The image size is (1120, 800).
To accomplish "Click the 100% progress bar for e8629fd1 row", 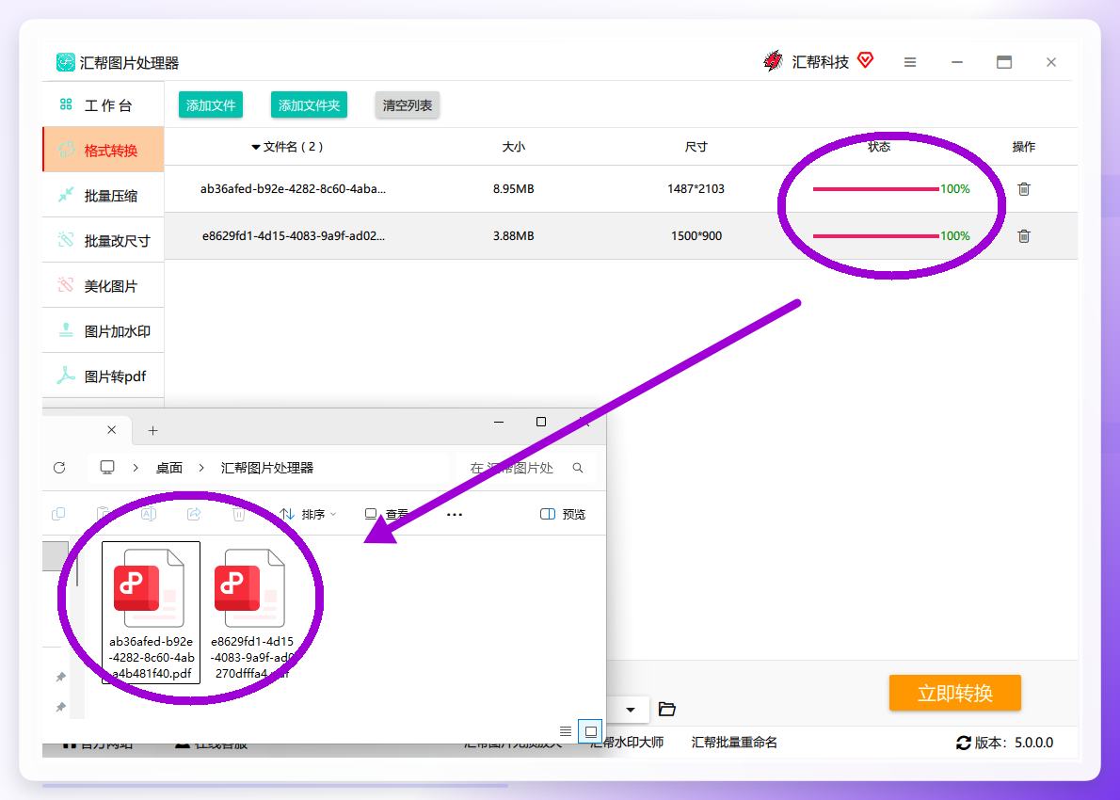I will (875, 235).
